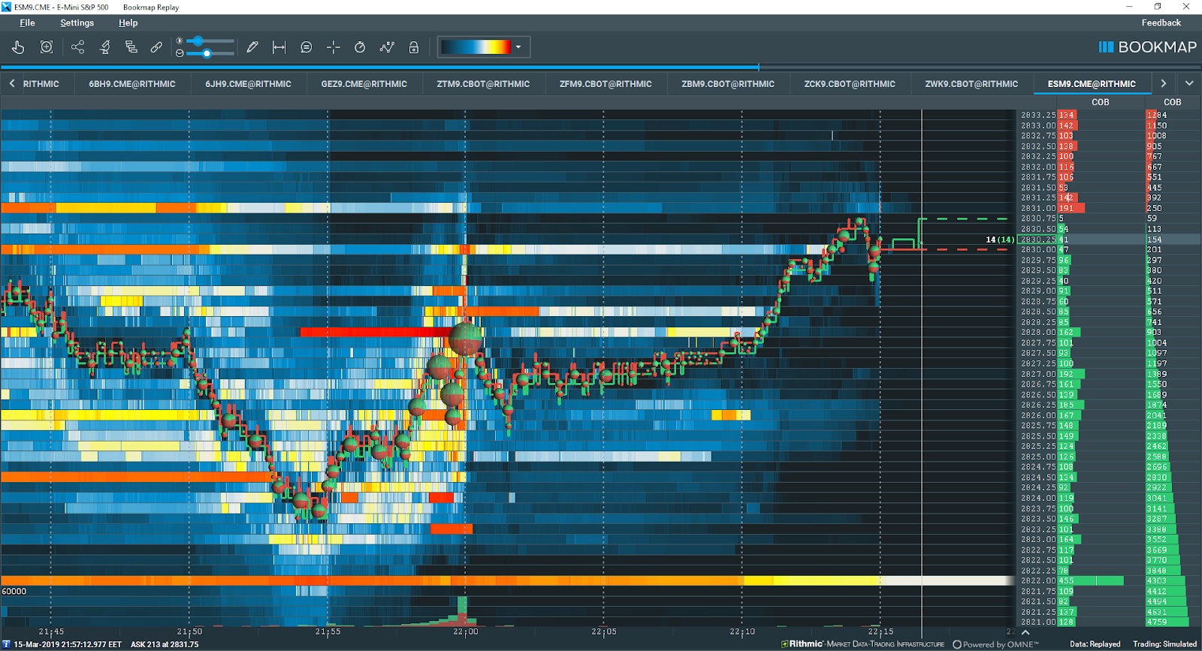Click the zoom-in magnifier toolbar icon
Screen dimensions: 1202x651
click(x=47, y=47)
